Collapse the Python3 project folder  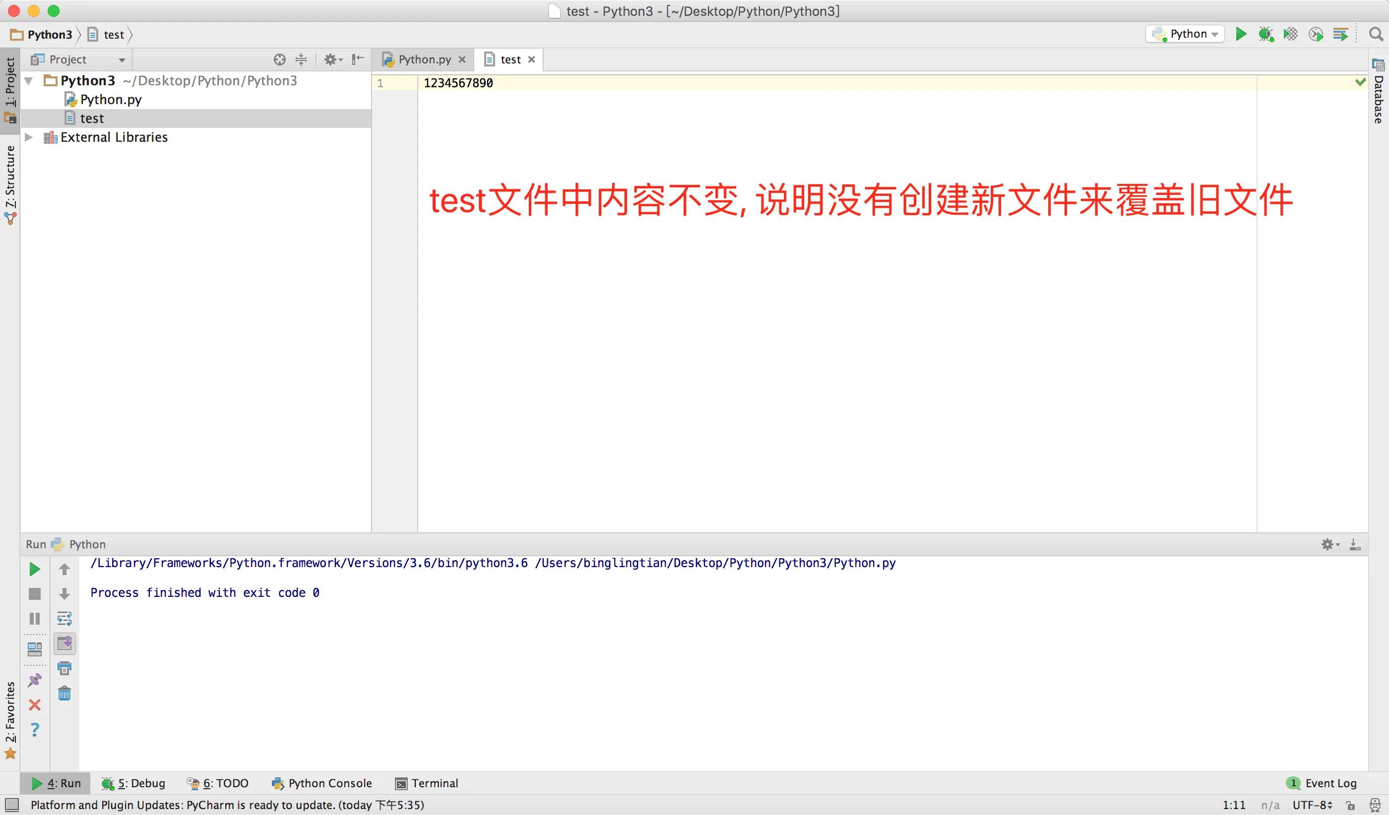coord(29,81)
